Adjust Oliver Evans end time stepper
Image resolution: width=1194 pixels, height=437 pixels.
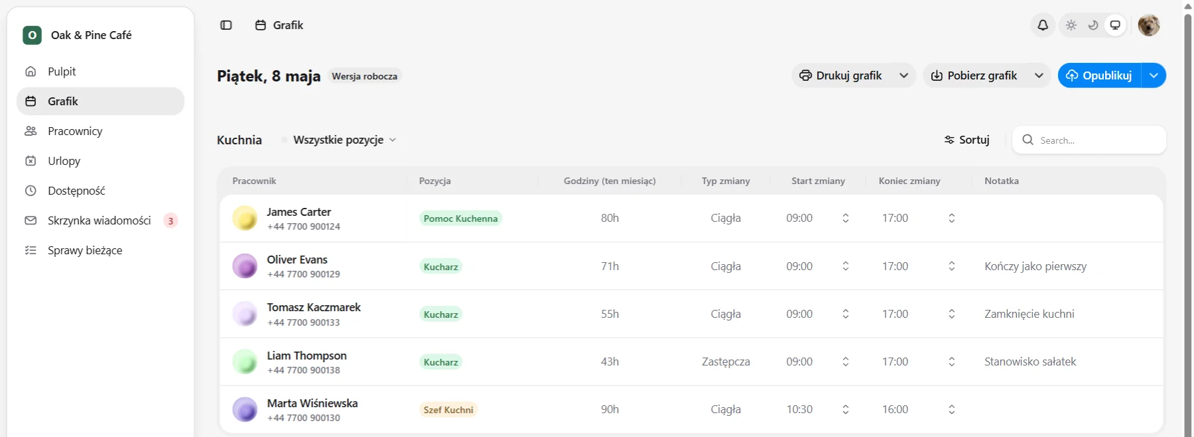click(x=952, y=266)
